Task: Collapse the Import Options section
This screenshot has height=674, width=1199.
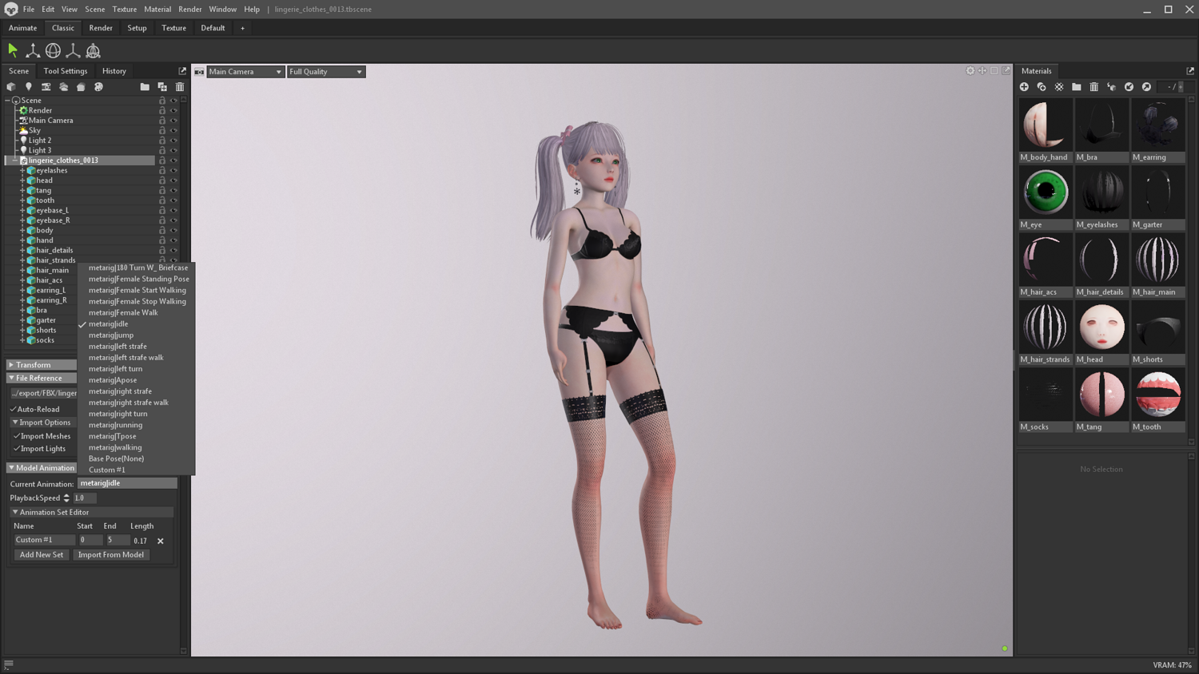Action: [x=15, y=422]
